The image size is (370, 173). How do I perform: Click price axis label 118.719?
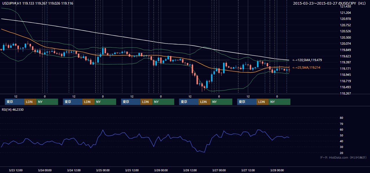(345, 81)
